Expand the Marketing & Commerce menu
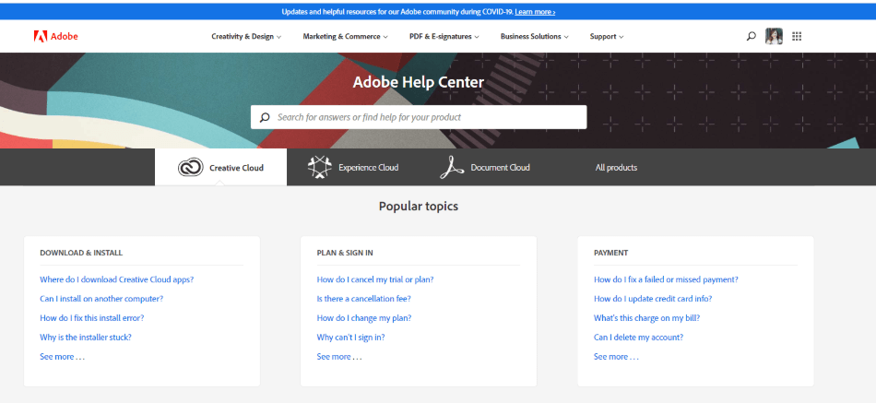Screen dimensions: 876x403 pyautogui.click(x=345, y=36)
